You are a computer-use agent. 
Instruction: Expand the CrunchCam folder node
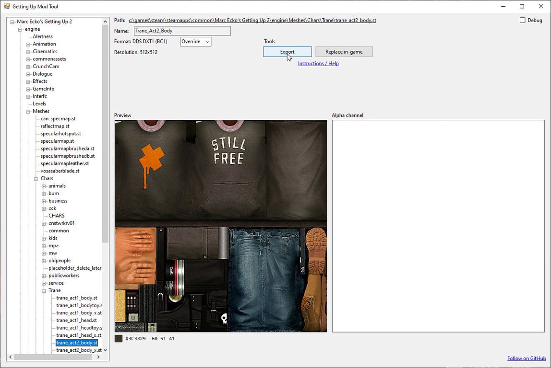[28, 67]
